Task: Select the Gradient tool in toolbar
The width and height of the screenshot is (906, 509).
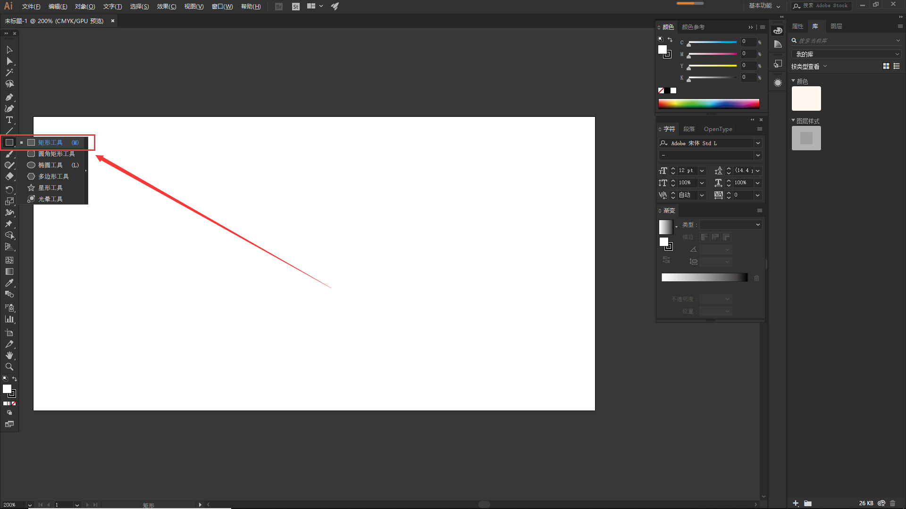Action: coord(9,271)
